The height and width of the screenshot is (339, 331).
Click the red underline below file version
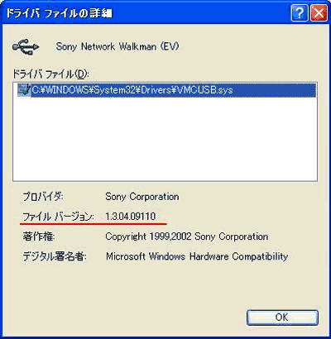tap(94, 224)
